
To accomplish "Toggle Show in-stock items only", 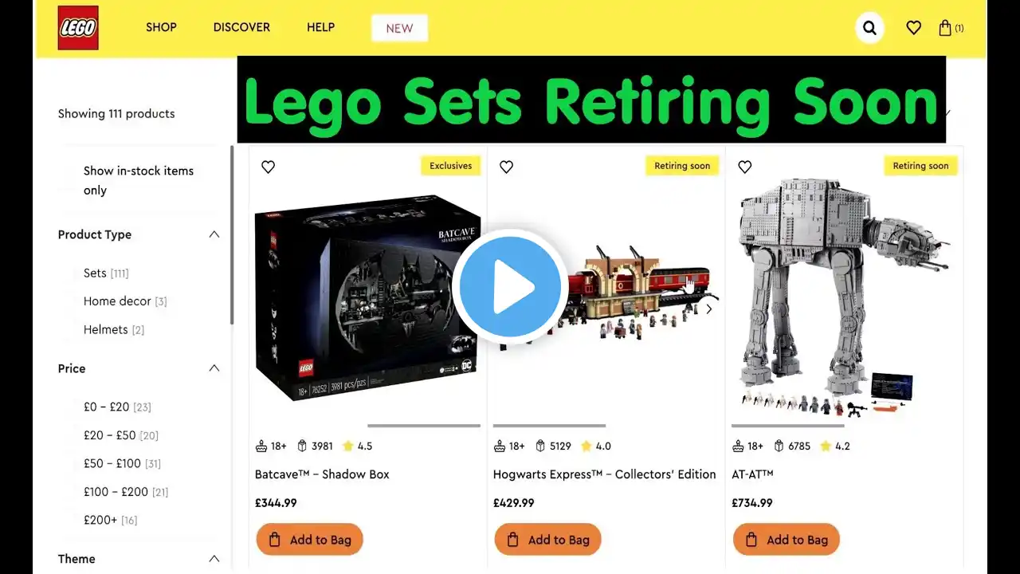I will click(139, 180).
